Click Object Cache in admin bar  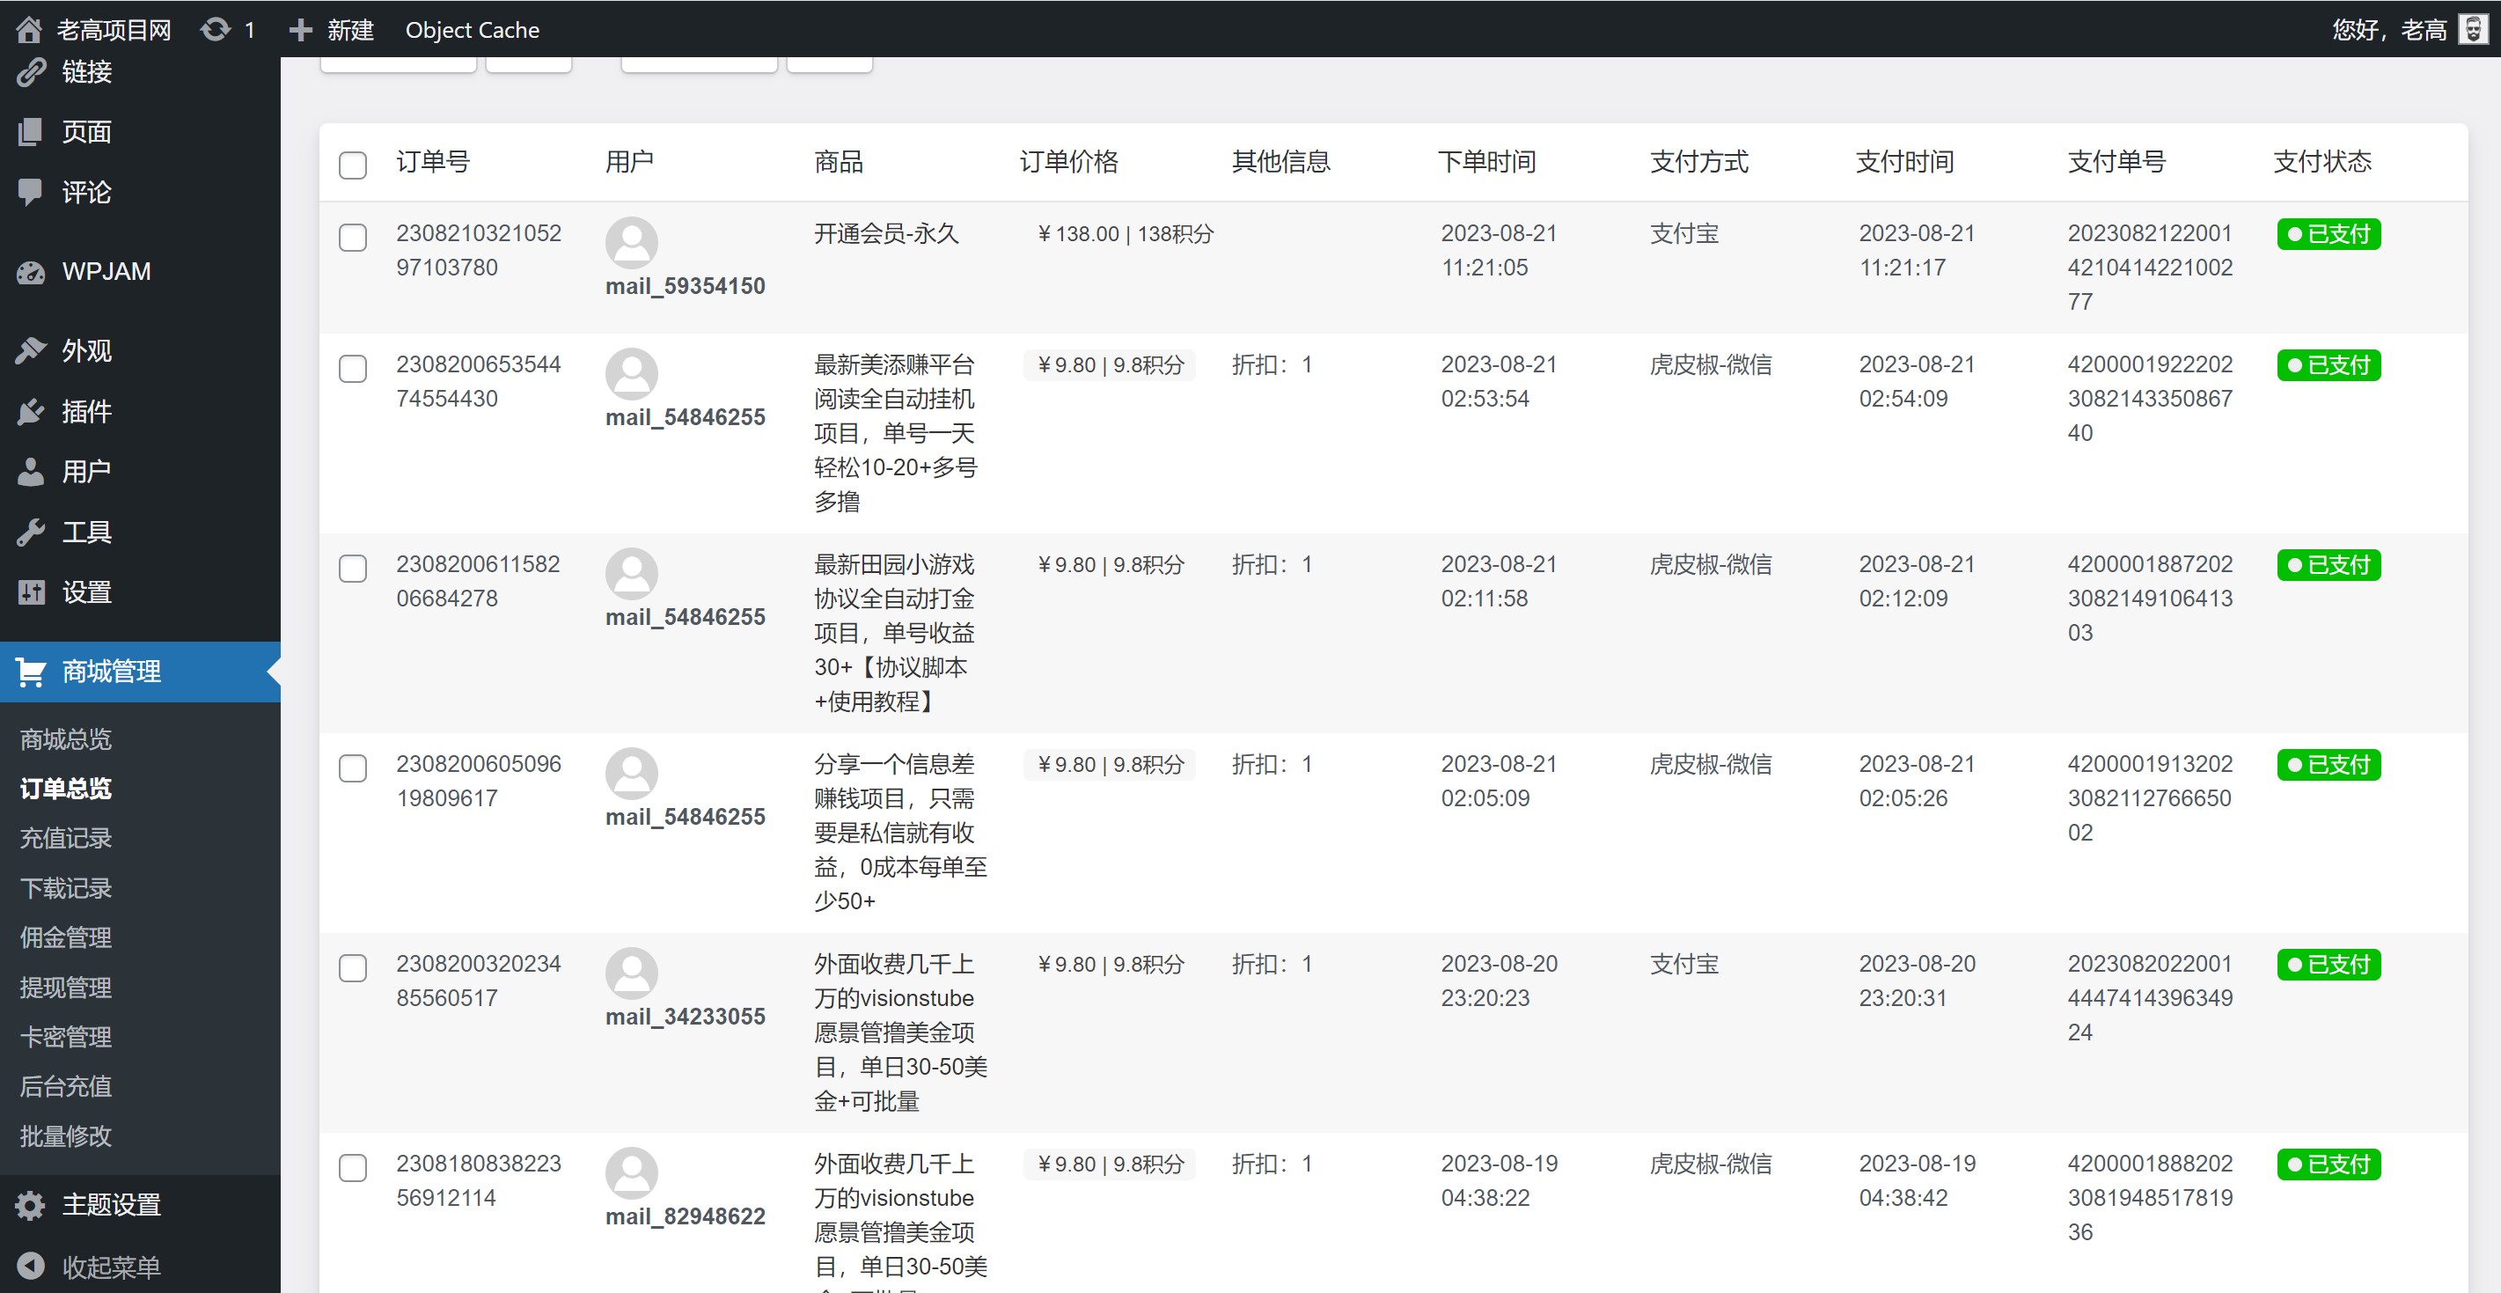pos(472,30)
